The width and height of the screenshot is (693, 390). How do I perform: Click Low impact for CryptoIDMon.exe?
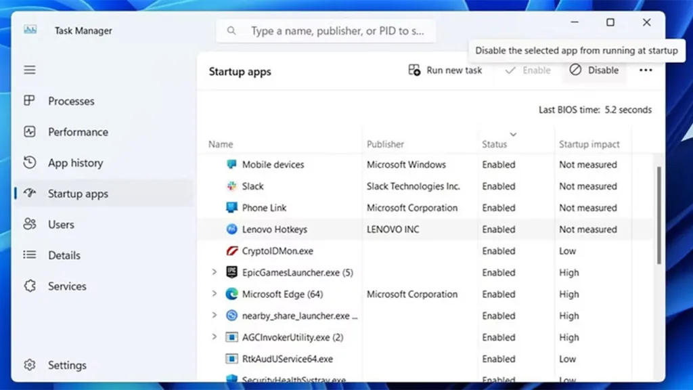pyautogui.click(x=568, y=251)
